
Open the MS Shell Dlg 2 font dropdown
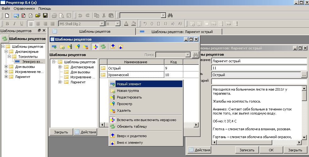pos(102,24)
